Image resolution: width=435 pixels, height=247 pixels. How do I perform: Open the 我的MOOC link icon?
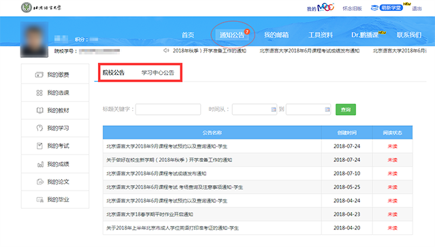pyautogui.click(x=321, y=7)
